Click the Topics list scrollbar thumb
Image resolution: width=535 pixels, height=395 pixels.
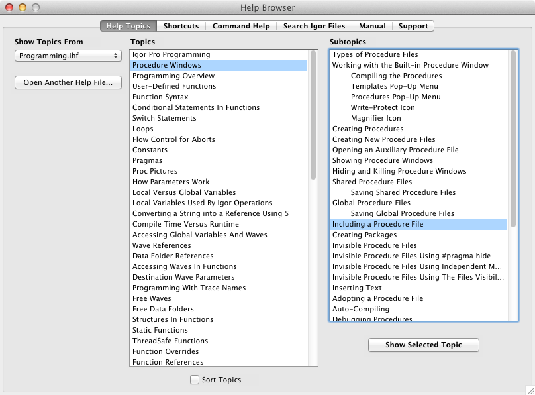pos(313,115)
